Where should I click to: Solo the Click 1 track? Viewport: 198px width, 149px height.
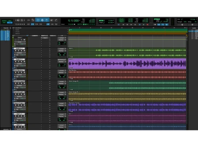(x=21, y=40)
